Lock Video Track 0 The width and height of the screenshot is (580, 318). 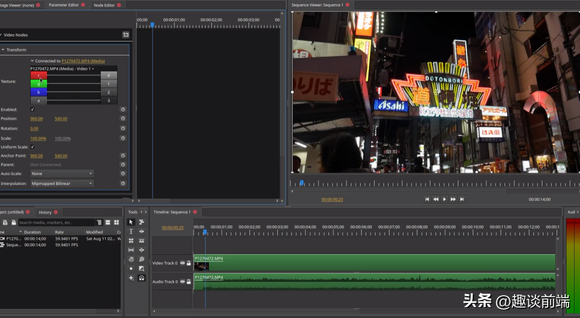[x=189, y=263]
